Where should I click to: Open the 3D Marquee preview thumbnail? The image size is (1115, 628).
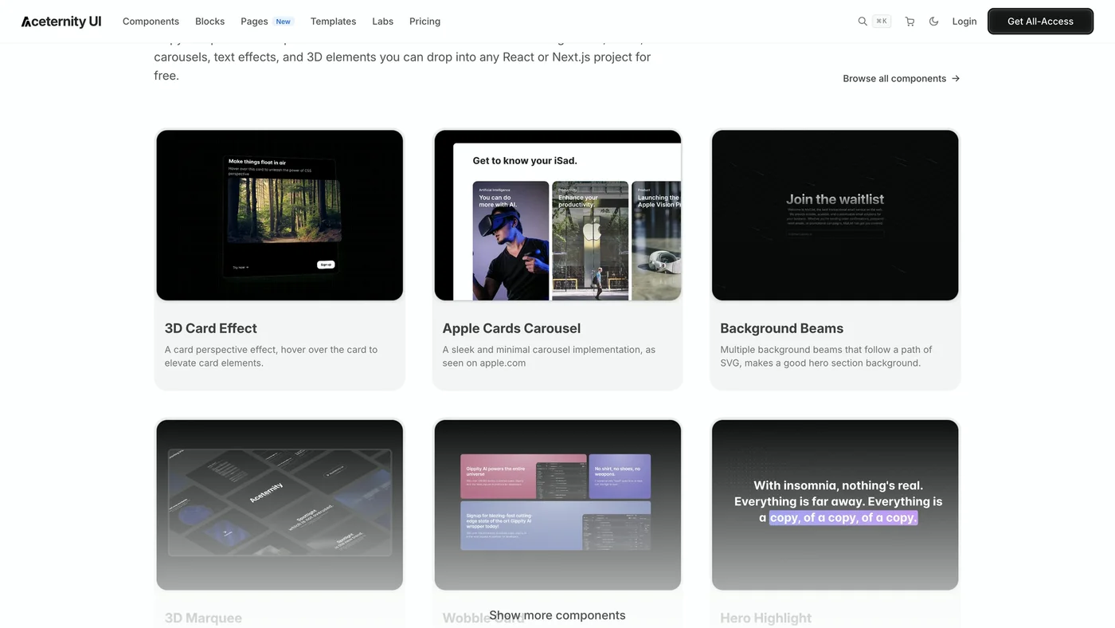pyautogui.click(x=280, y=505)
